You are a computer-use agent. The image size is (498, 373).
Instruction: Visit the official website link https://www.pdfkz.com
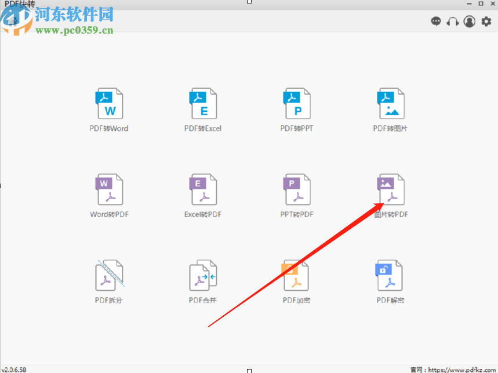(x=462, y=370)
